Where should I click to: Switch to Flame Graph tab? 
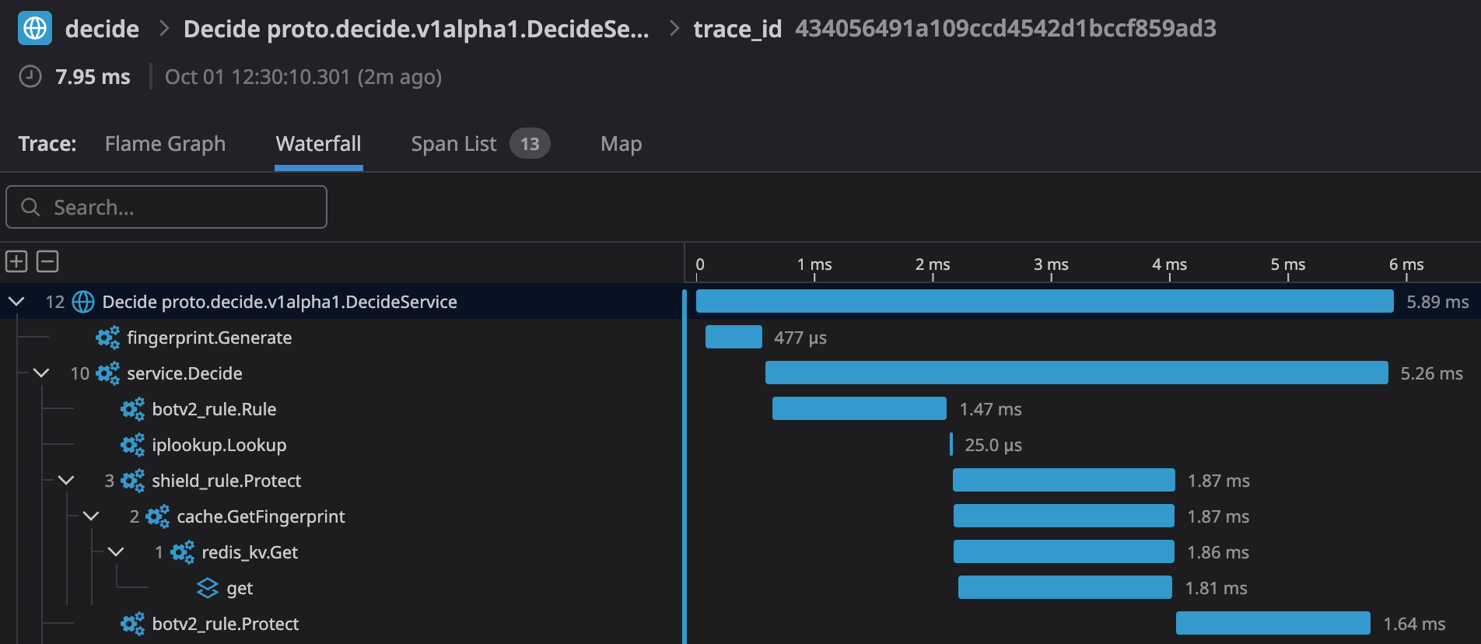(165, 144)
